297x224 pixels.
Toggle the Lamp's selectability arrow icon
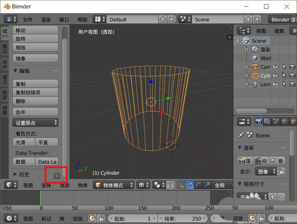click(284, 84)
